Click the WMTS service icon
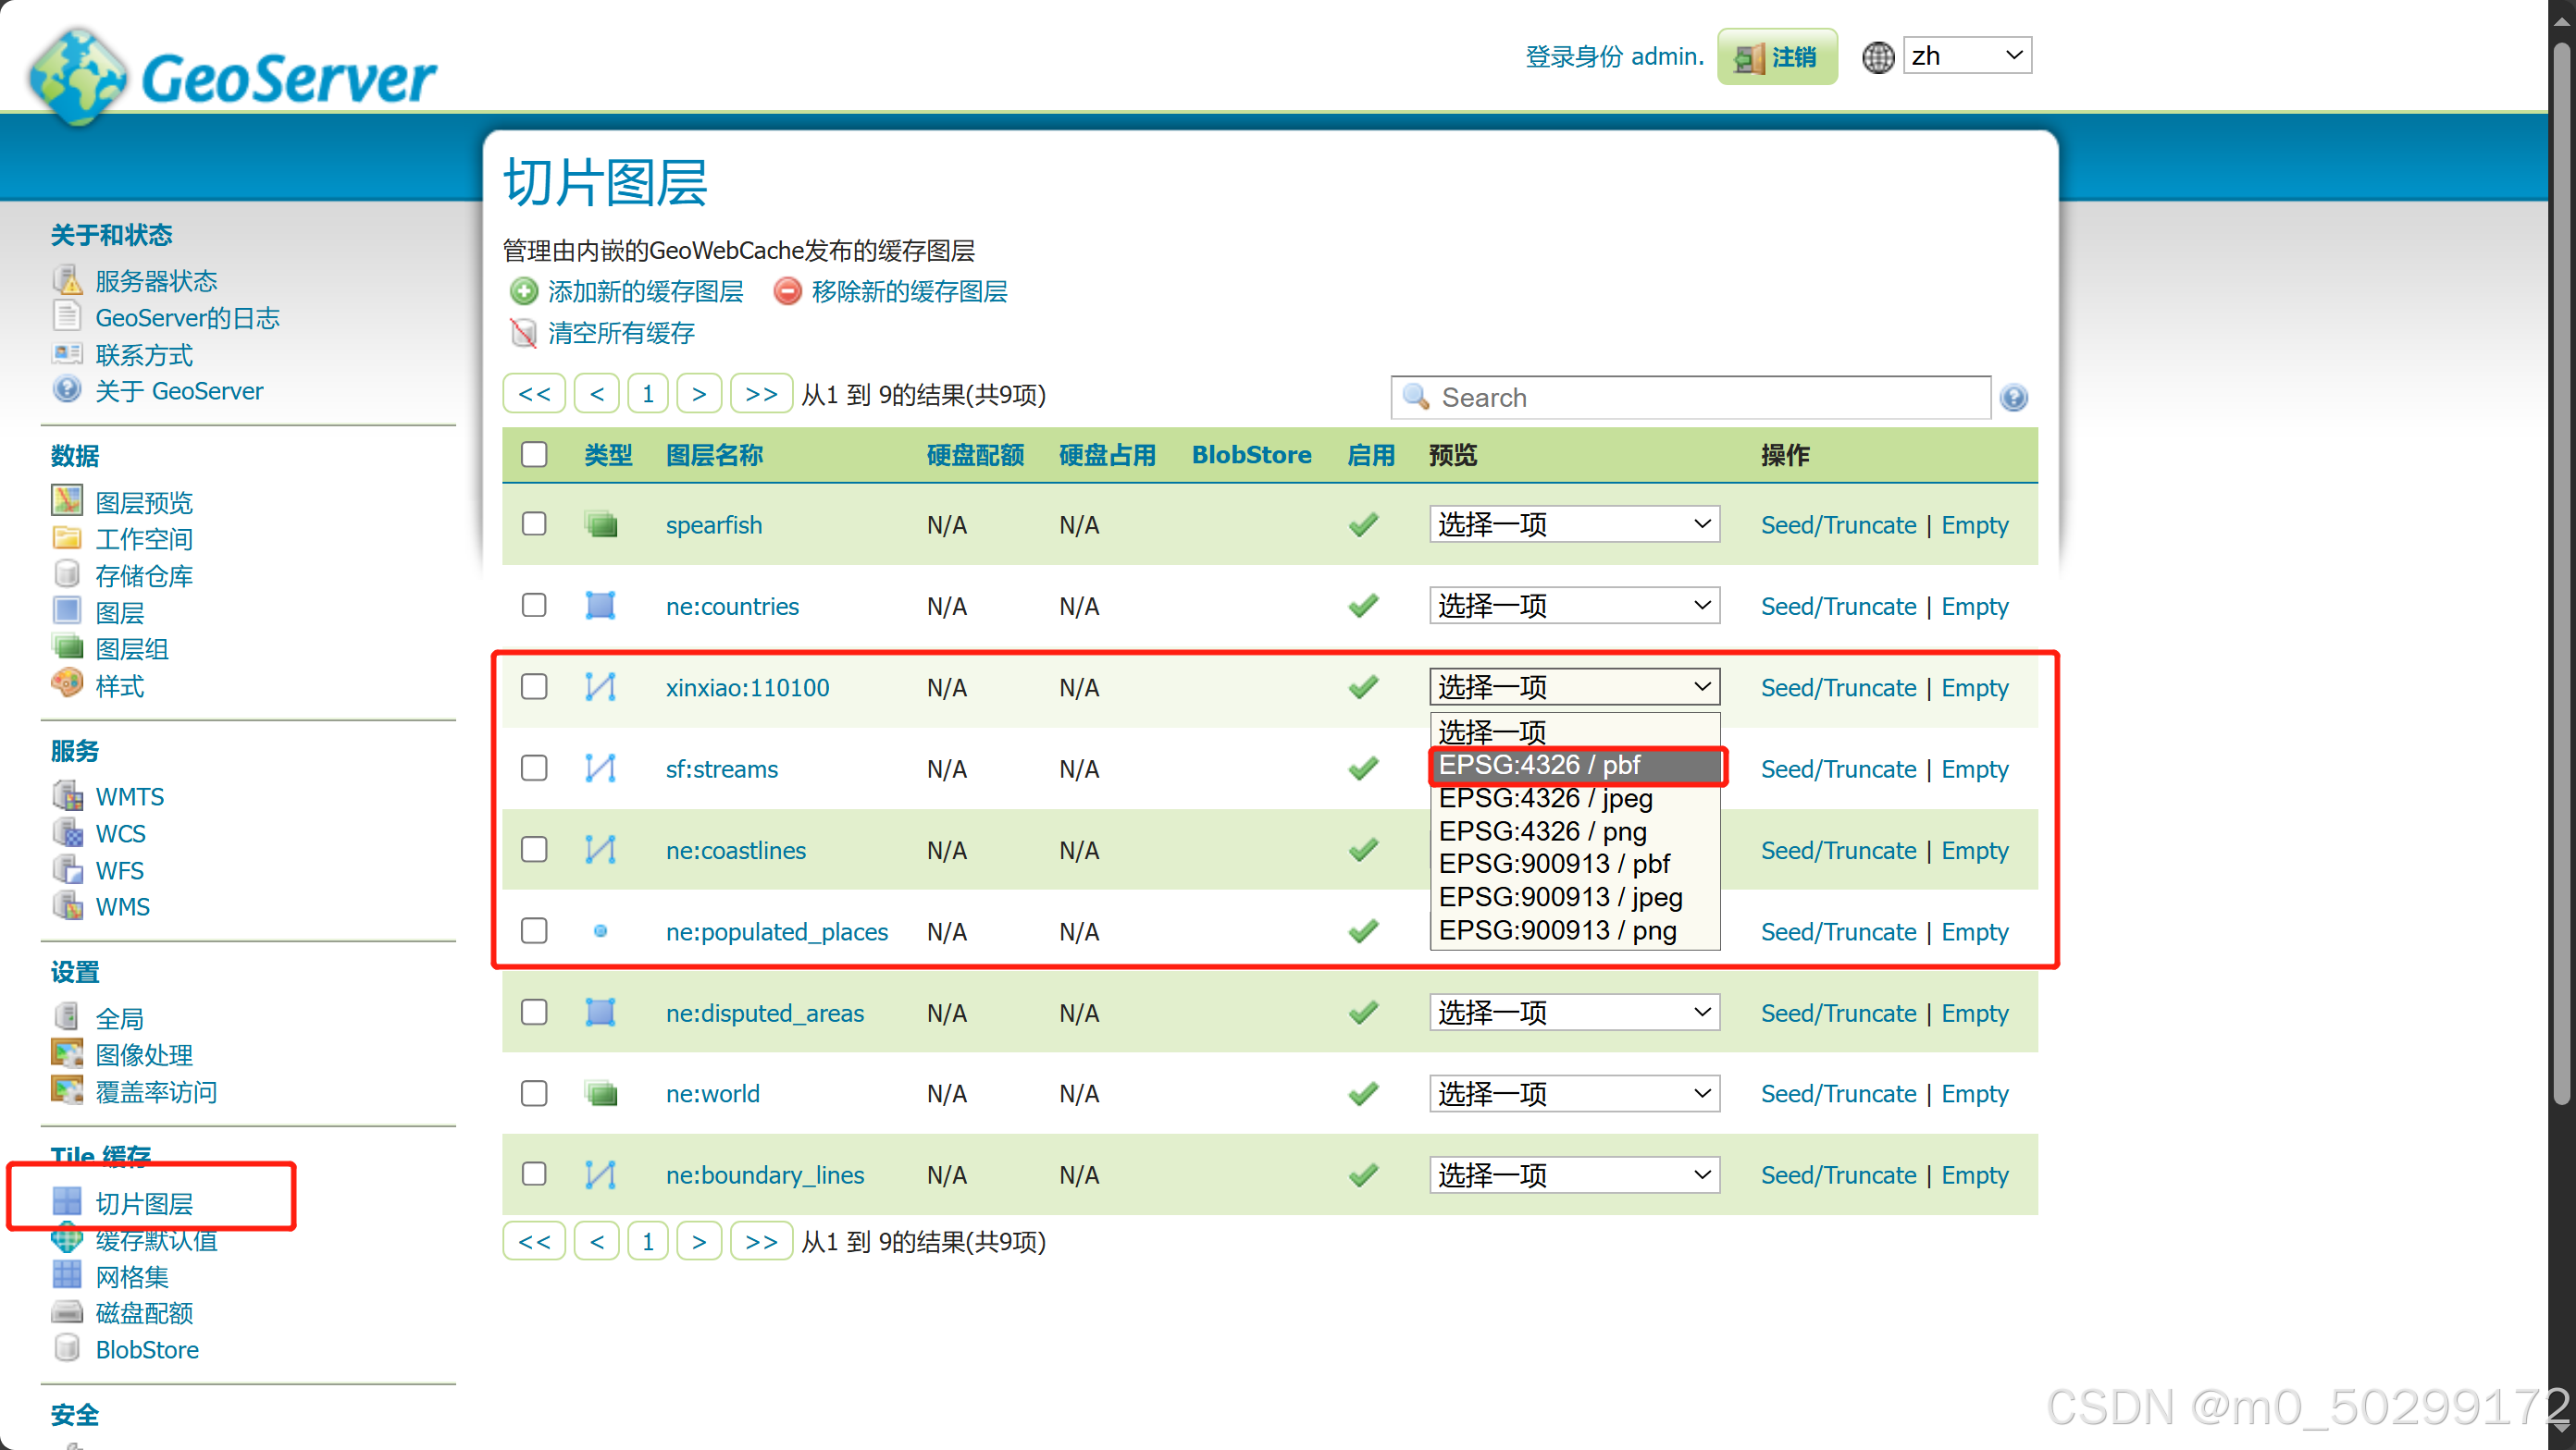2576x1450 pixels. tap(67, 795)
